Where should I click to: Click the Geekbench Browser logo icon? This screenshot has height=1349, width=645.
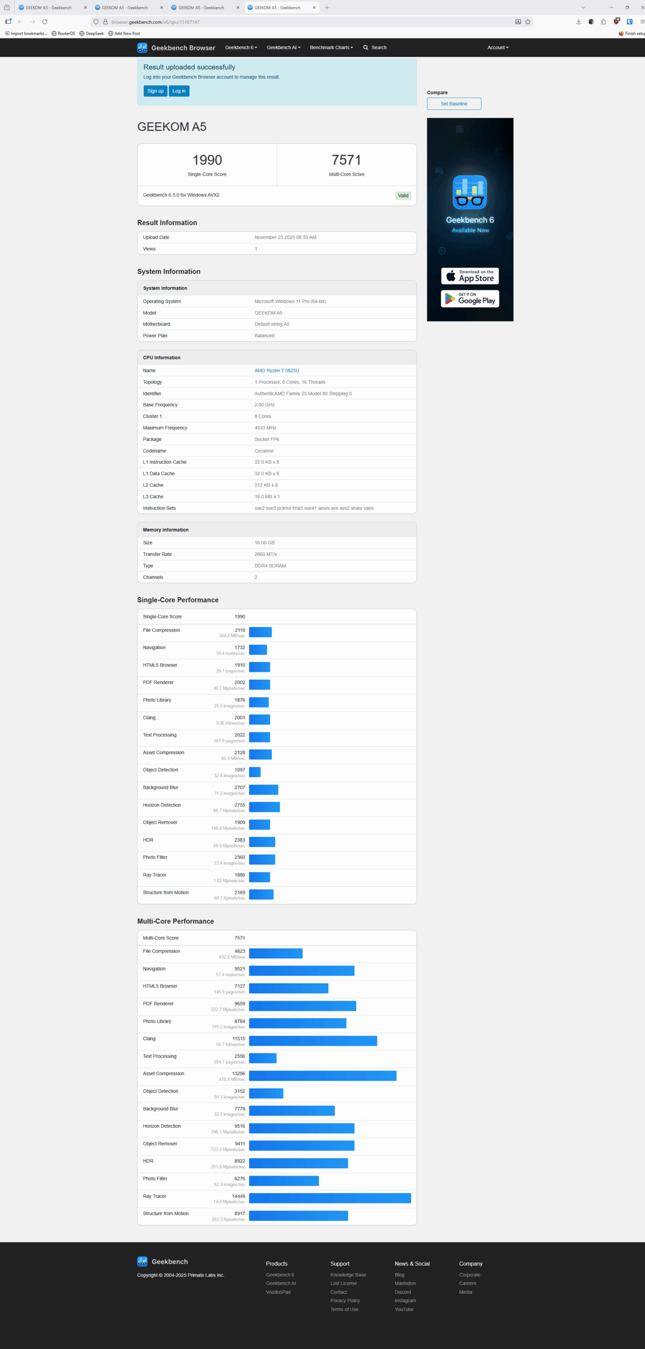142,47
